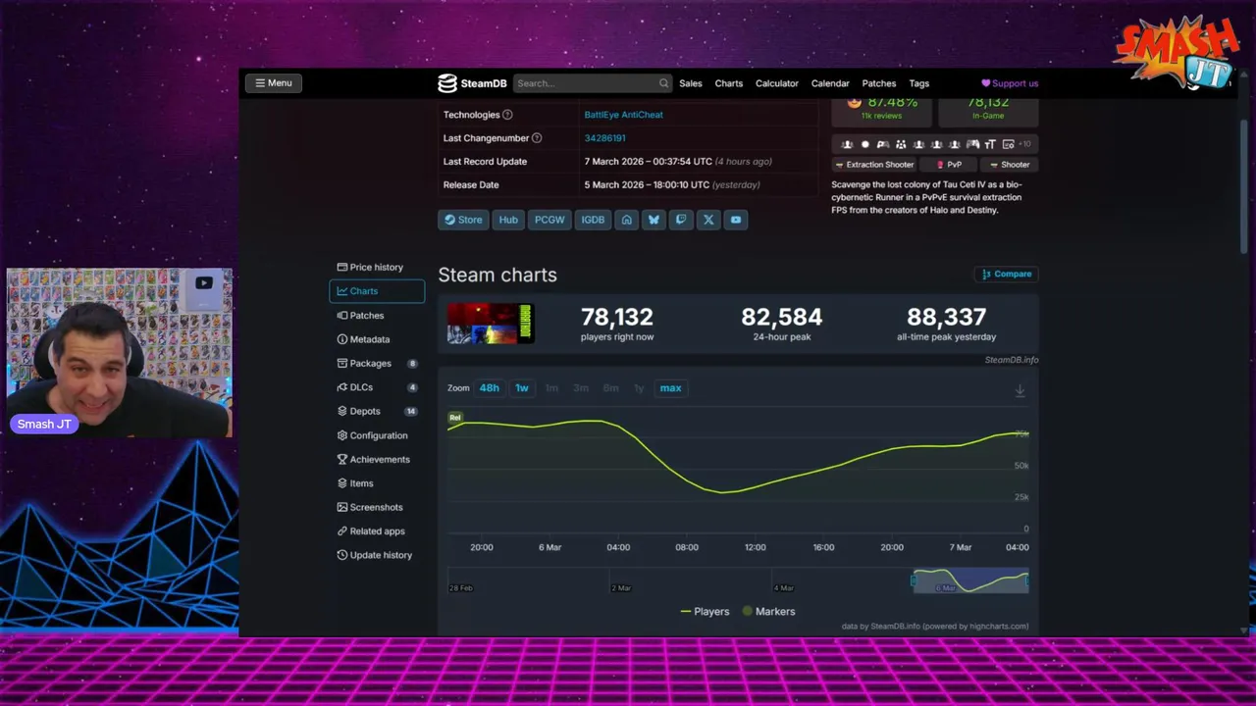The width and height of the screenshot is (1256, 706).
Task: Open the YouTube channel icon link
Action: coord(736,220)
